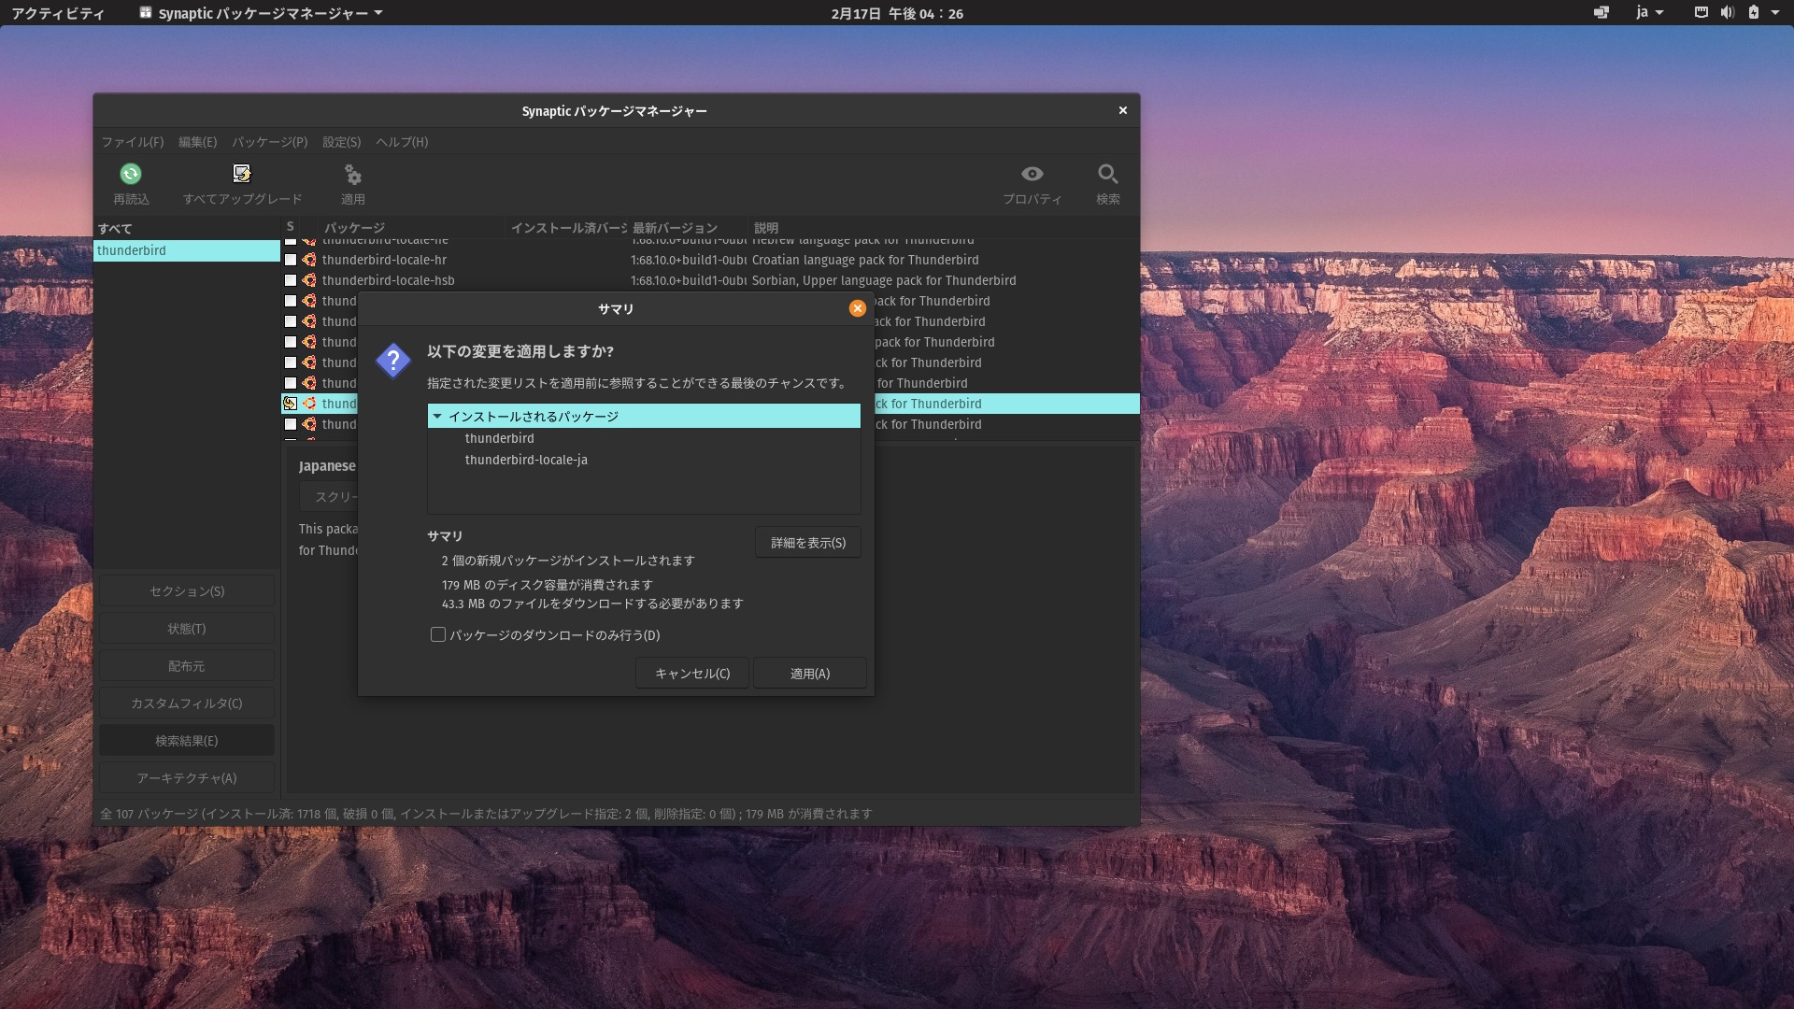This screenshot has width=1794, height=1009.
Task: Open Properties (プロパティ) eye icon
Action: click(1032, 174)
